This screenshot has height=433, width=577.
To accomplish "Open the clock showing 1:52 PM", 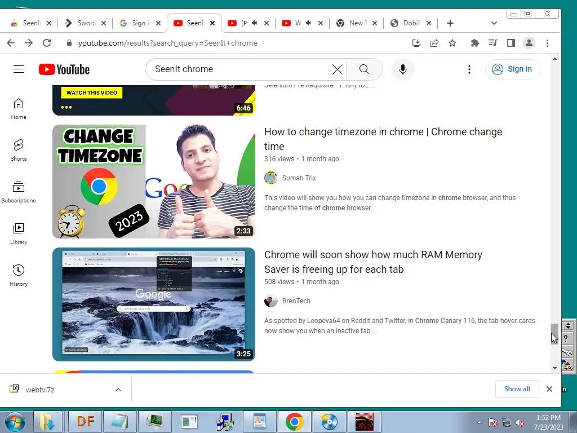I will click(548, 422).
